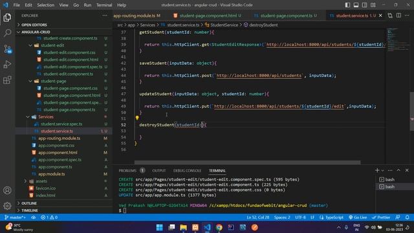Switch to the Output panel tab
This screenshot has width=414, height=233.
point(158,171)
